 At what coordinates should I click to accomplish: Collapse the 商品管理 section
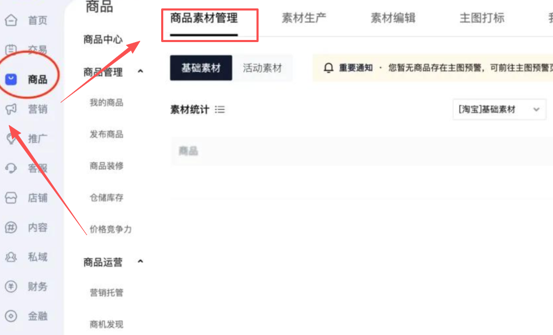tap(141, 72)
